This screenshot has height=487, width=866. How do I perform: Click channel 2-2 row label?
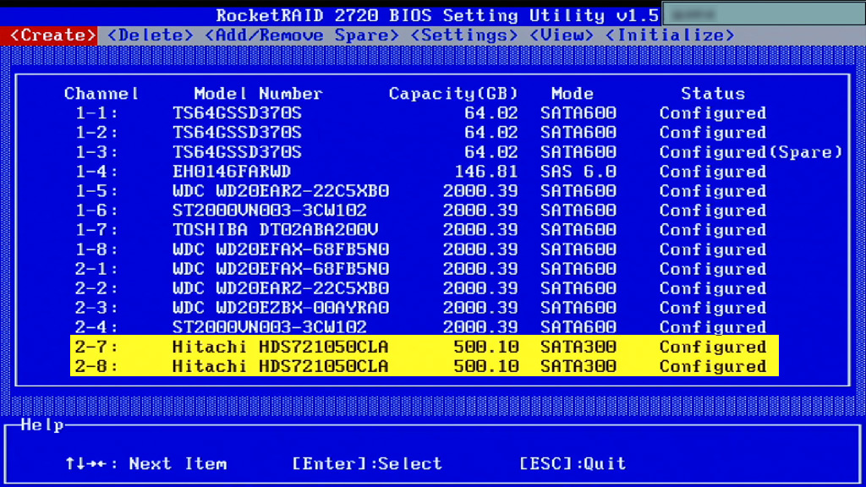click(96, 288)
